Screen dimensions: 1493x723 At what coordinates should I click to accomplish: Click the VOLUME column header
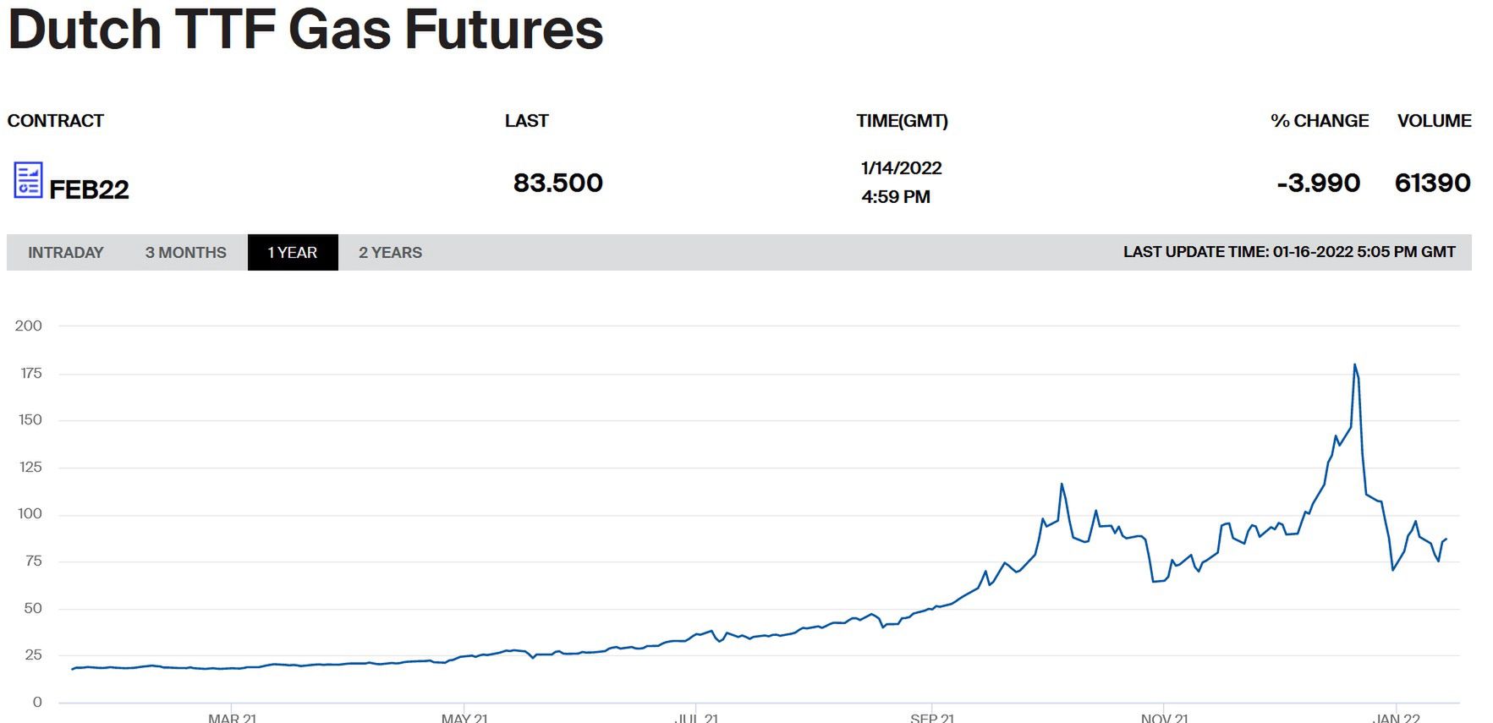[1434, 121]
